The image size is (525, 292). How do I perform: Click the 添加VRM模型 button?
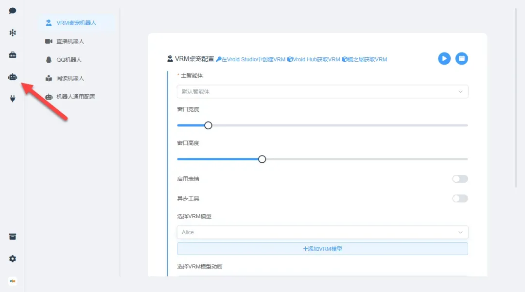click(x=322, y=249)
